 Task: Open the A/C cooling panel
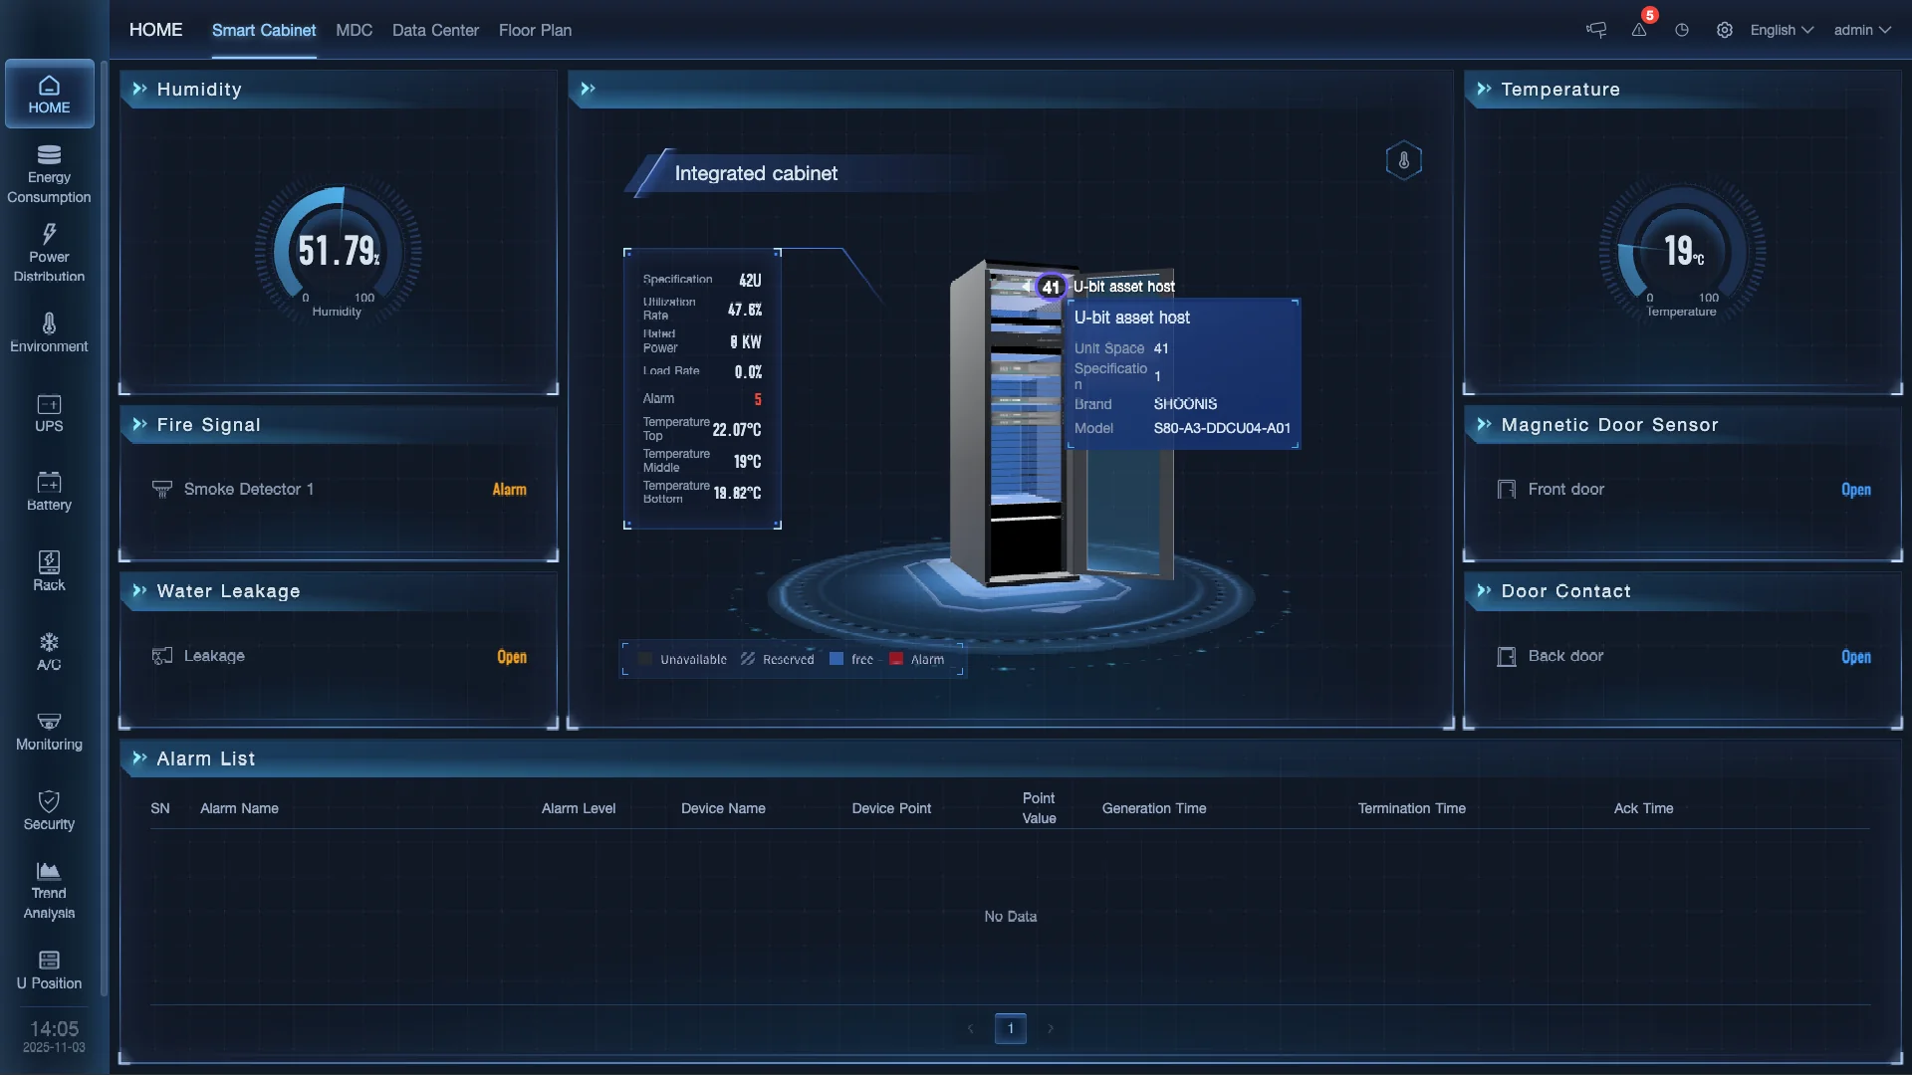49,650
